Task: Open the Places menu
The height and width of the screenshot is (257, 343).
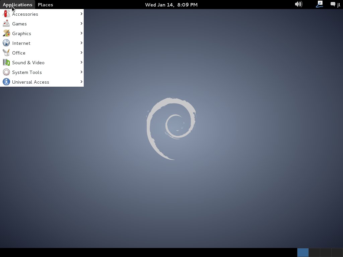Action: (x=45, y=4)
